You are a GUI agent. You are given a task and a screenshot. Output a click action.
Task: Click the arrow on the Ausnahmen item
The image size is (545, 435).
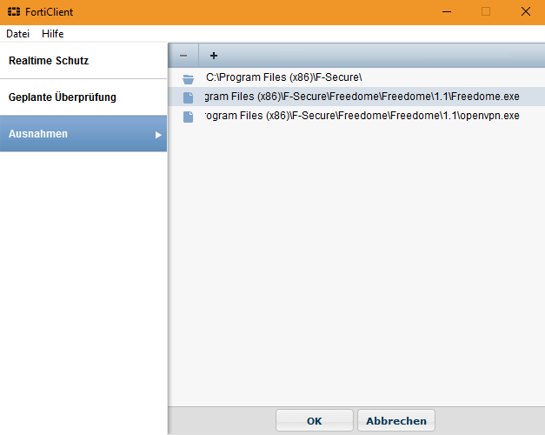(158, 135)
